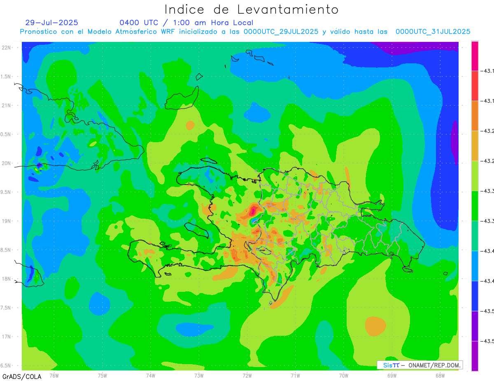Click the '73W' longitude label

[199, 375]
